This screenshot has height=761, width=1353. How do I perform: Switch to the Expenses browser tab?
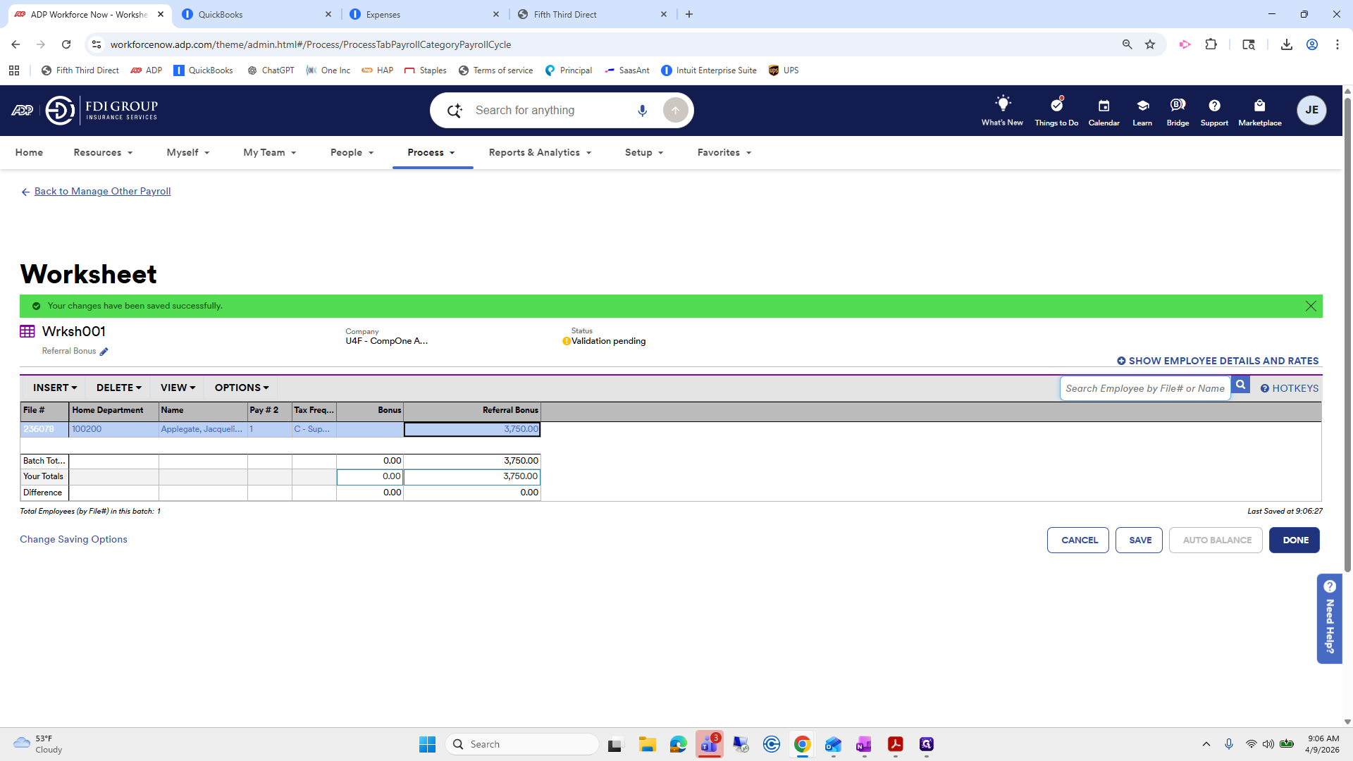point(423,14)
